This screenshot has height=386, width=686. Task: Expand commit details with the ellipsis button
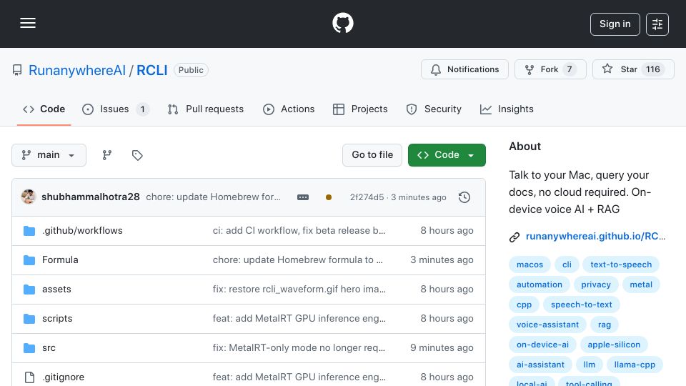click(303, 197)
